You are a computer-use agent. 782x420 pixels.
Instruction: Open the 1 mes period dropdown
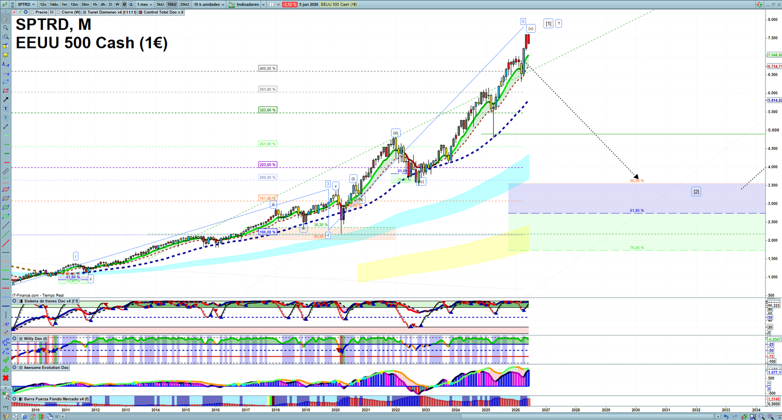tap(145, 4)
